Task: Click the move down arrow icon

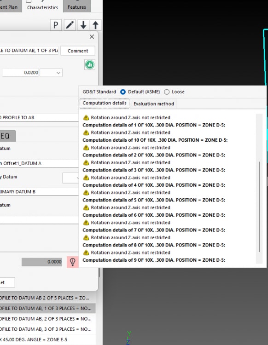Action: click(83, 25)
